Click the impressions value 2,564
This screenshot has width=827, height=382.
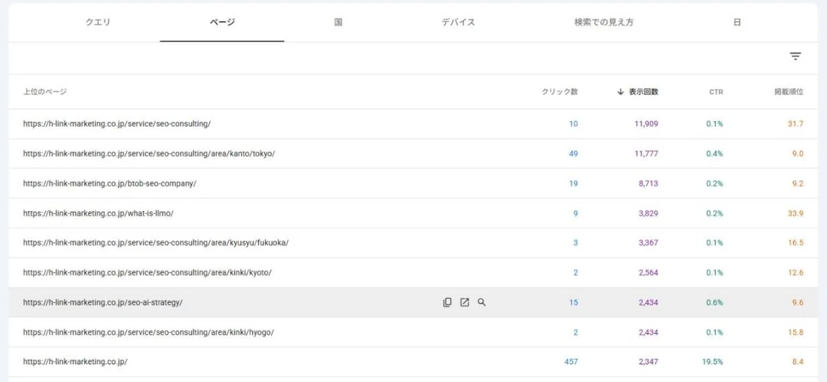pyautogui.click(x=648, y=273)
